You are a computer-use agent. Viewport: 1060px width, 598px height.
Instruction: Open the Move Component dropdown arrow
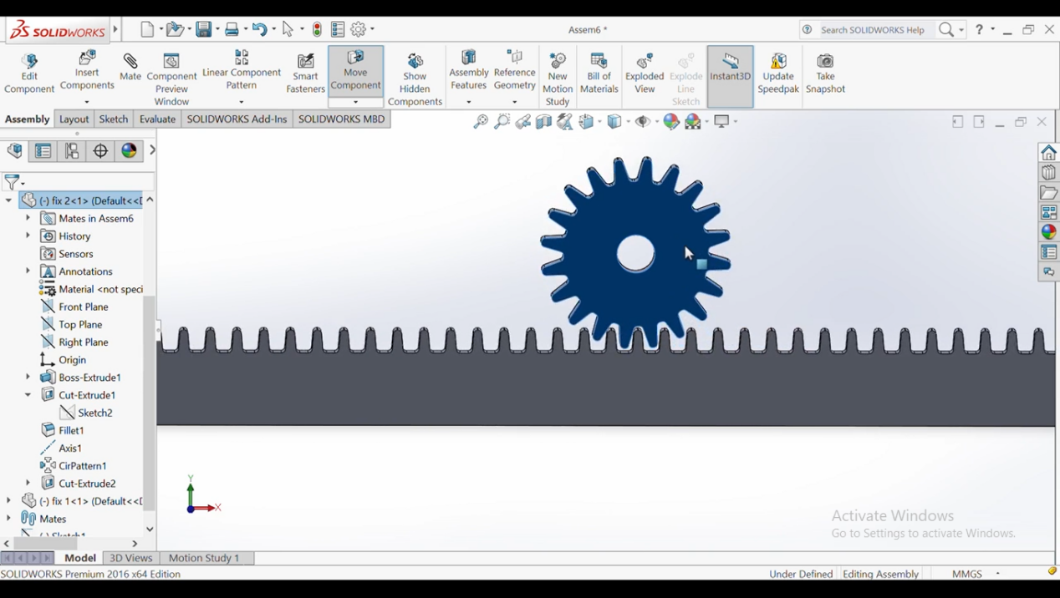355,102
